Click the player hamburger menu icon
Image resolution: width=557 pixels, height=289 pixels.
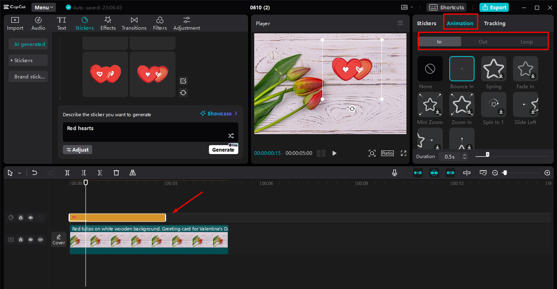coord(400,23)
